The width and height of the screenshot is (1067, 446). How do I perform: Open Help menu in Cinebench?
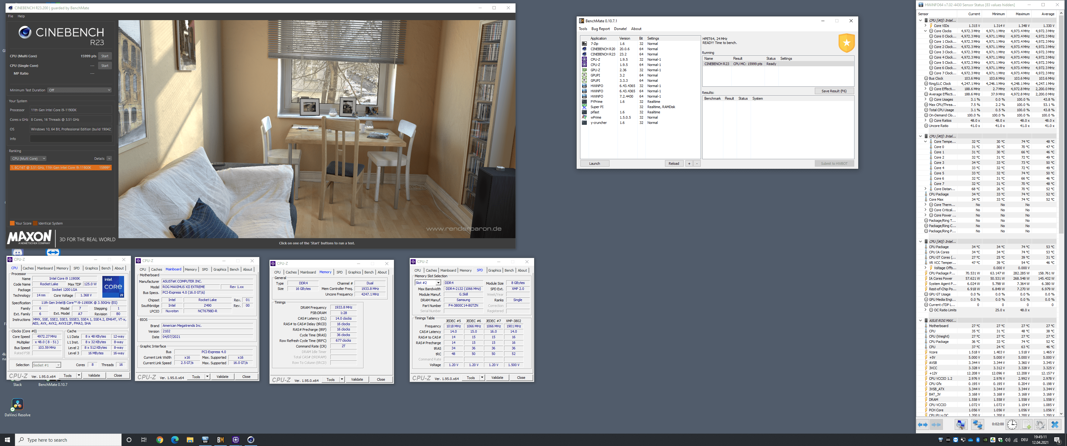(21, 16)
